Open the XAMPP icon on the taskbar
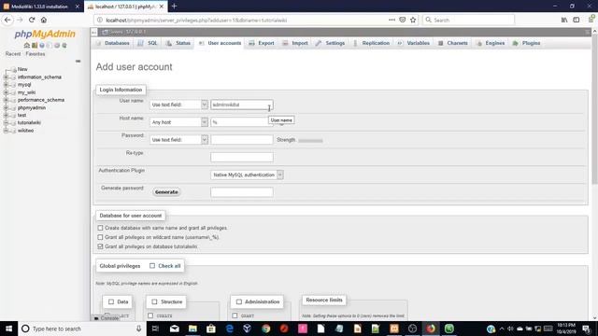The height and width of the screenshot is (336, 598). click(394, 329)
